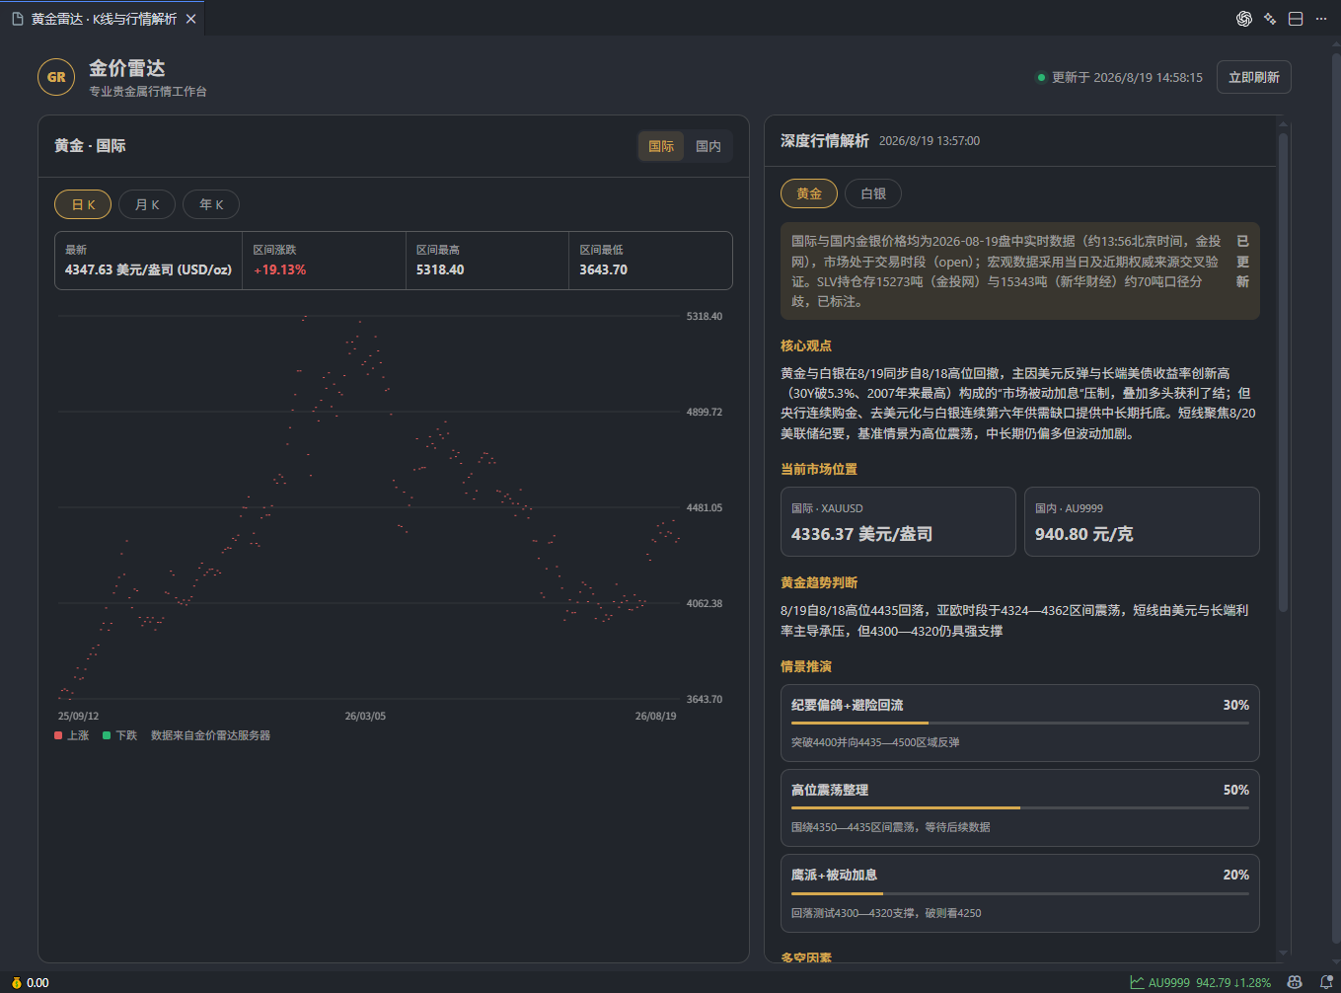
Task: Select the 月 K chart period
Action: tap(147, 204)
